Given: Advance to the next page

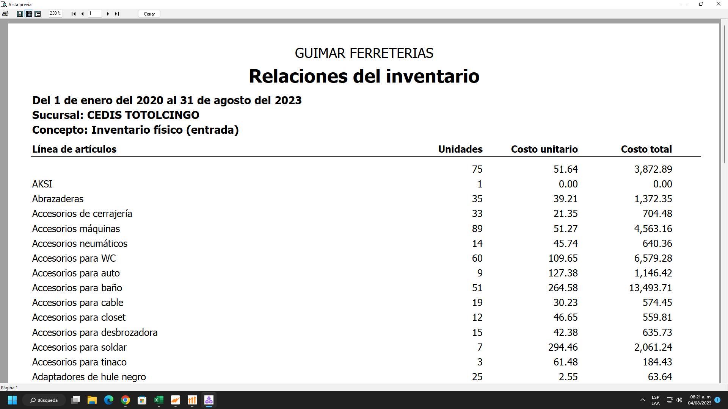Looking at the screenshot, I should [108, 14].
